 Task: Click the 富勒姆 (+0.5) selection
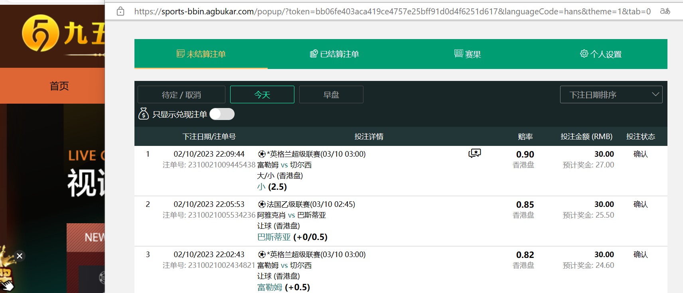(x=284, y=287)
